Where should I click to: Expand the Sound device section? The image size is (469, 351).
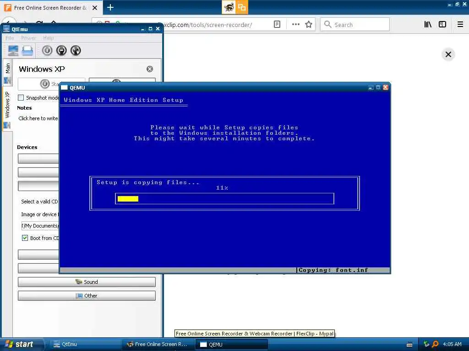[87, 282]
